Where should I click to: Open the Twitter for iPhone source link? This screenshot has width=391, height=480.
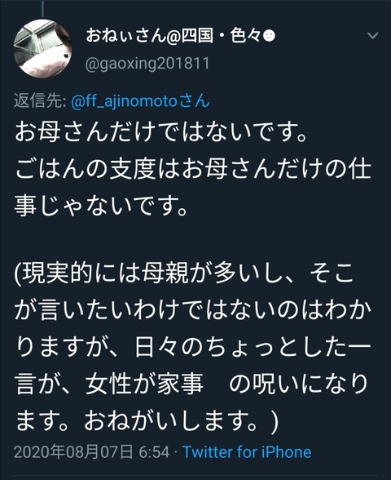(247, 452)
